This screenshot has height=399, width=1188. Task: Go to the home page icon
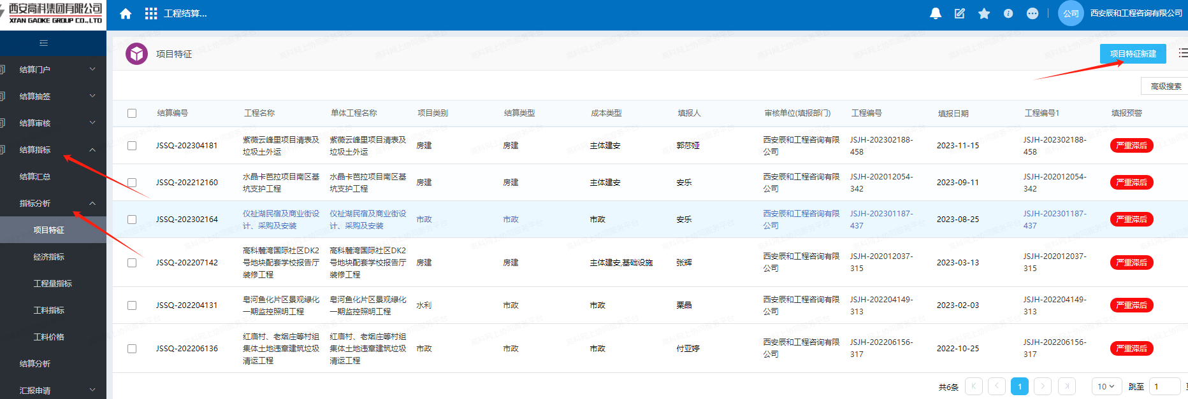[x=126, y=13]
